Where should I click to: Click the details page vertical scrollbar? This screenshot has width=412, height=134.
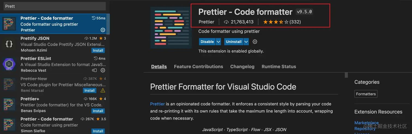coord(346,75)
